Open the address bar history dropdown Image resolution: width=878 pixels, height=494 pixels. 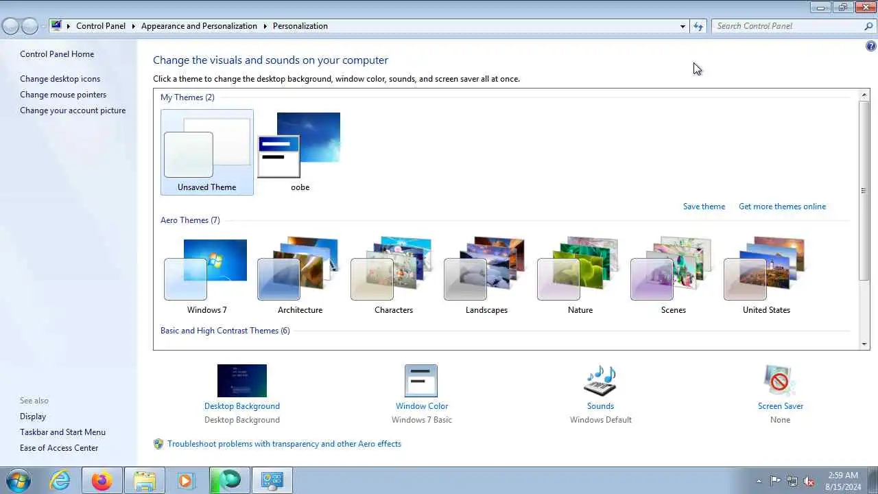(683, 26)
